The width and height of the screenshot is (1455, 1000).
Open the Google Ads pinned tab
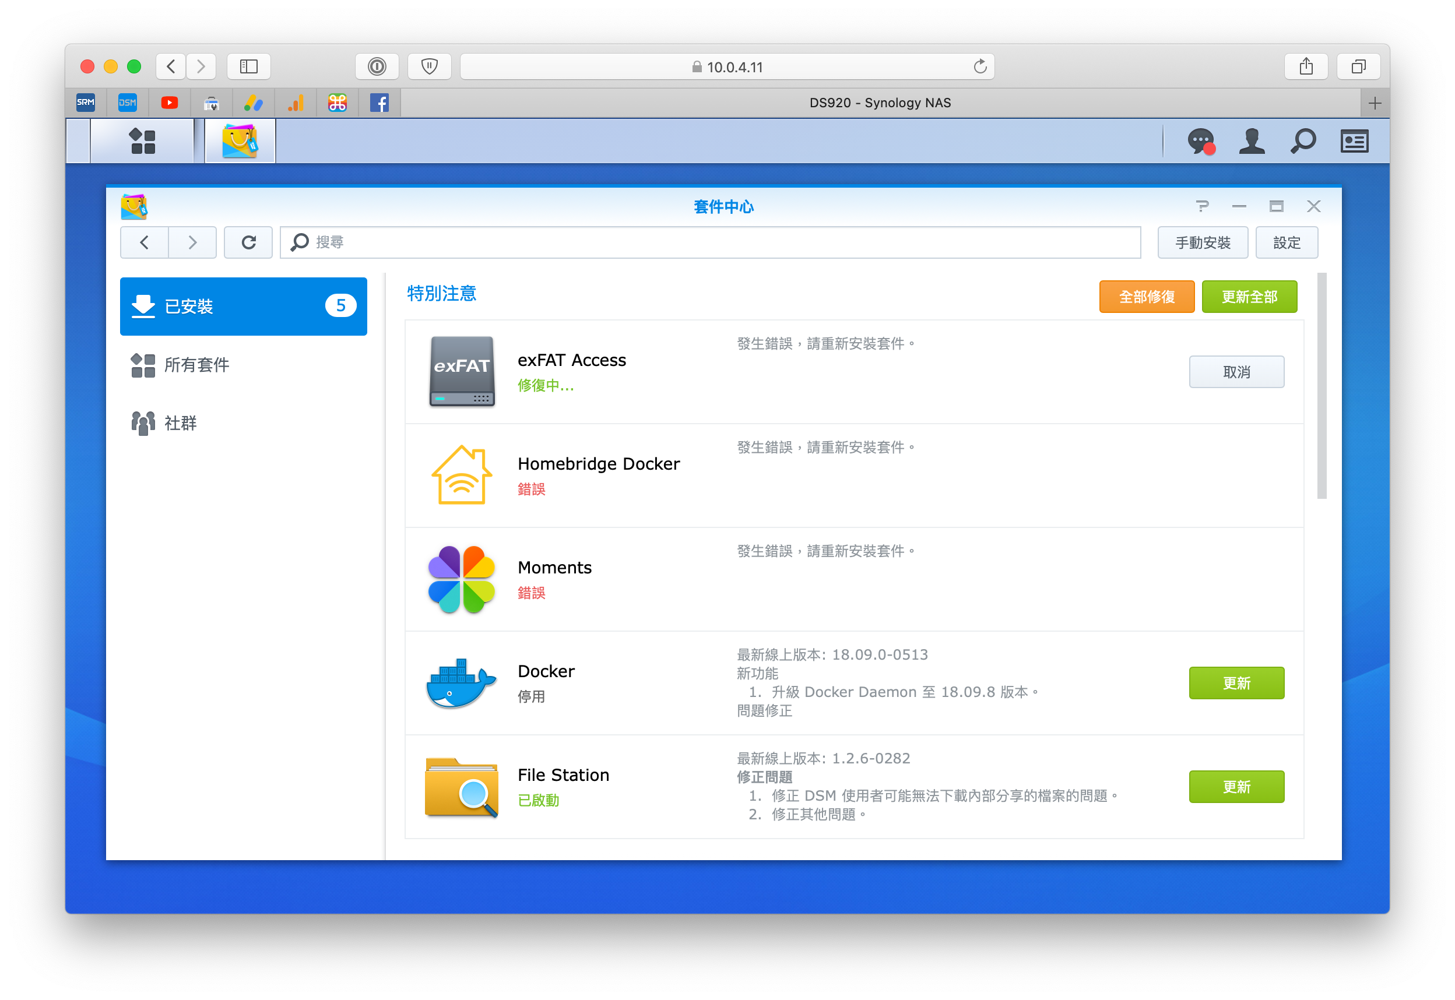[253, 102]
